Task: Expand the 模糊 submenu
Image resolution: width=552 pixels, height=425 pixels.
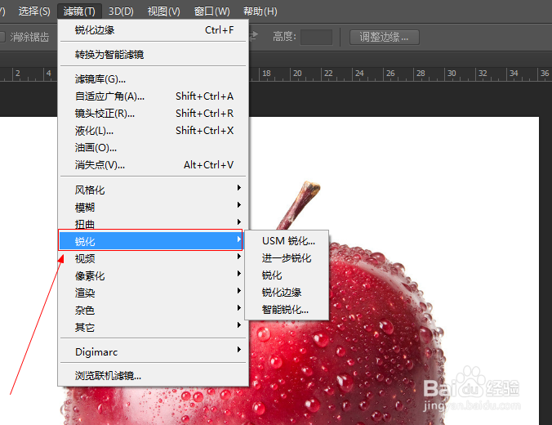Action: (x=154, y=208)
